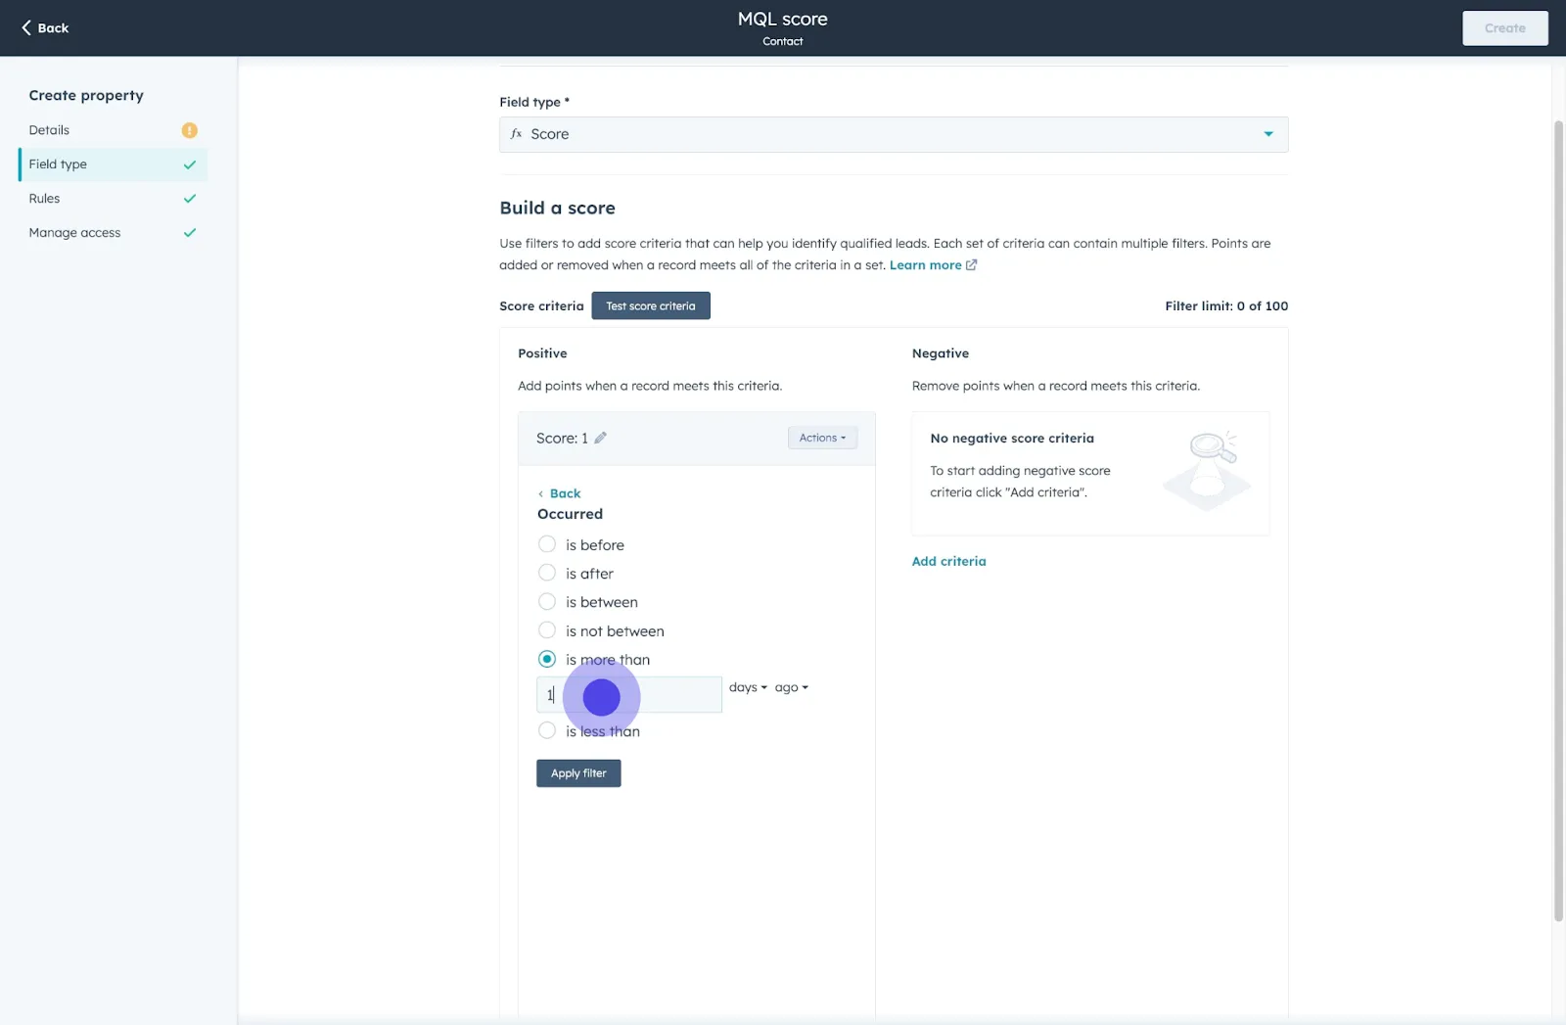1566x1025 pixels.
Task: Select the 'is after' option
Action: click(547, 573)
